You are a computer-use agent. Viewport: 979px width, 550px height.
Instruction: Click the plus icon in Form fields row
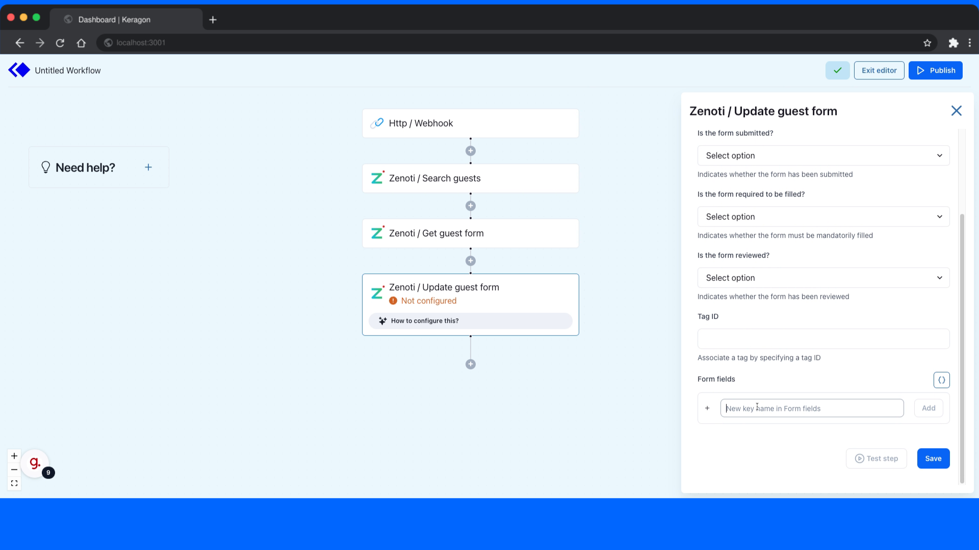point(707,408)
